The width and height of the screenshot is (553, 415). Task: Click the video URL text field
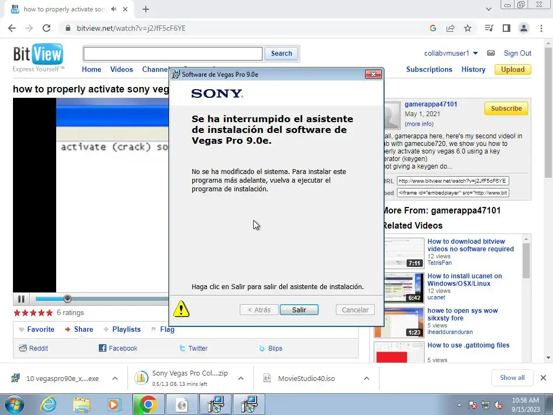[x=453, y=181]
